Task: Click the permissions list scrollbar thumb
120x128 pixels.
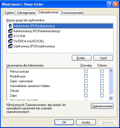Action: pos(111,83)
